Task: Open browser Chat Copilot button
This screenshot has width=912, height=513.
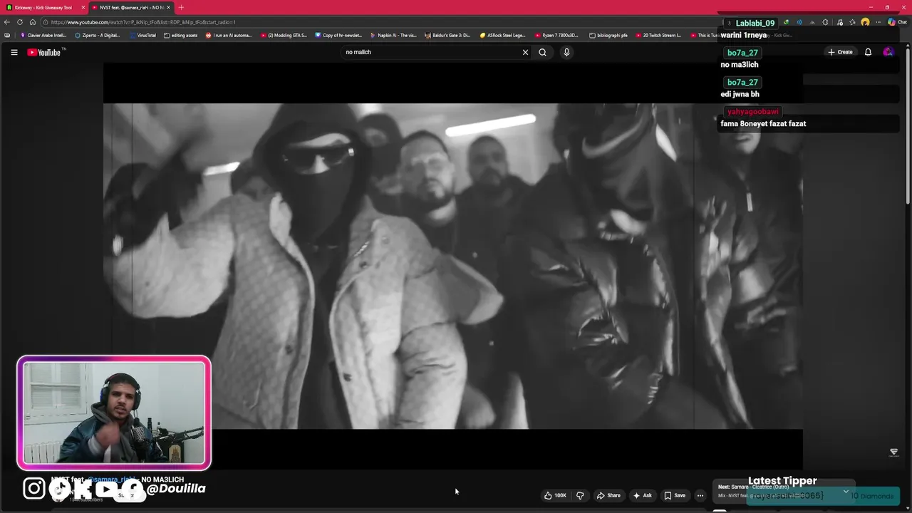Action: (896, 22)
